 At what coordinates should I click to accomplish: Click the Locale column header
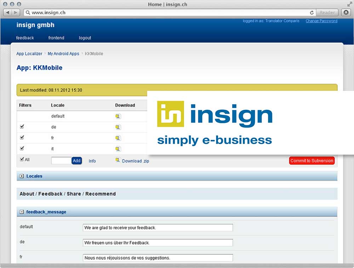click(58, 105)
